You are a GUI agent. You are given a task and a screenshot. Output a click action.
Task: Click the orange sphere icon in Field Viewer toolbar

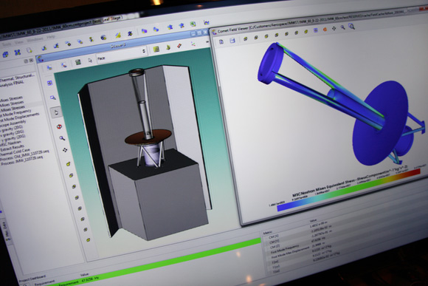coord(325,29)
